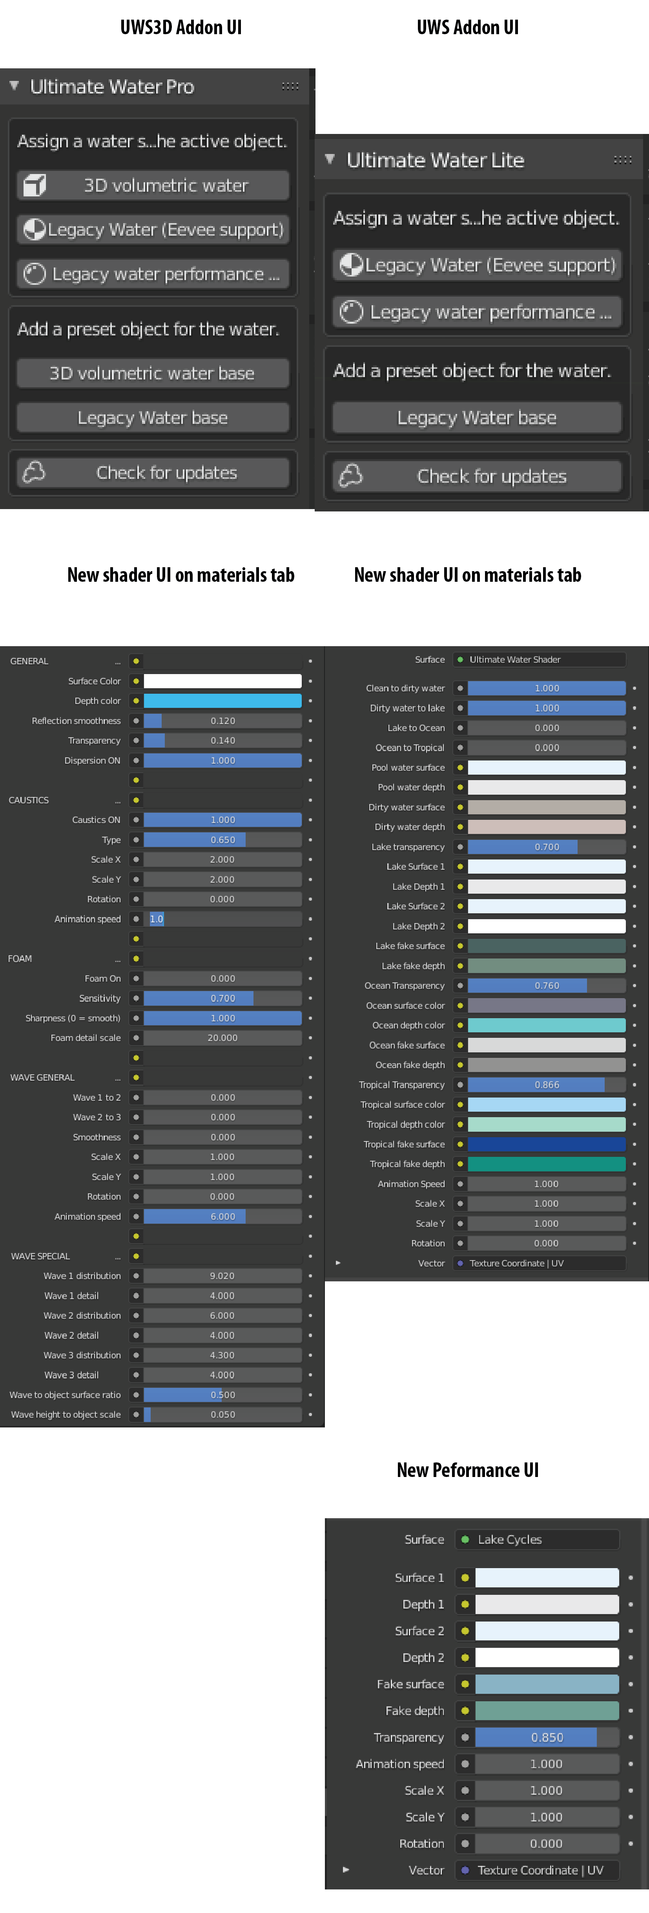Viewport: 649px width, 1913px height.
Task: Toggle Wave 2 to 3 field
Action: 222,1117
